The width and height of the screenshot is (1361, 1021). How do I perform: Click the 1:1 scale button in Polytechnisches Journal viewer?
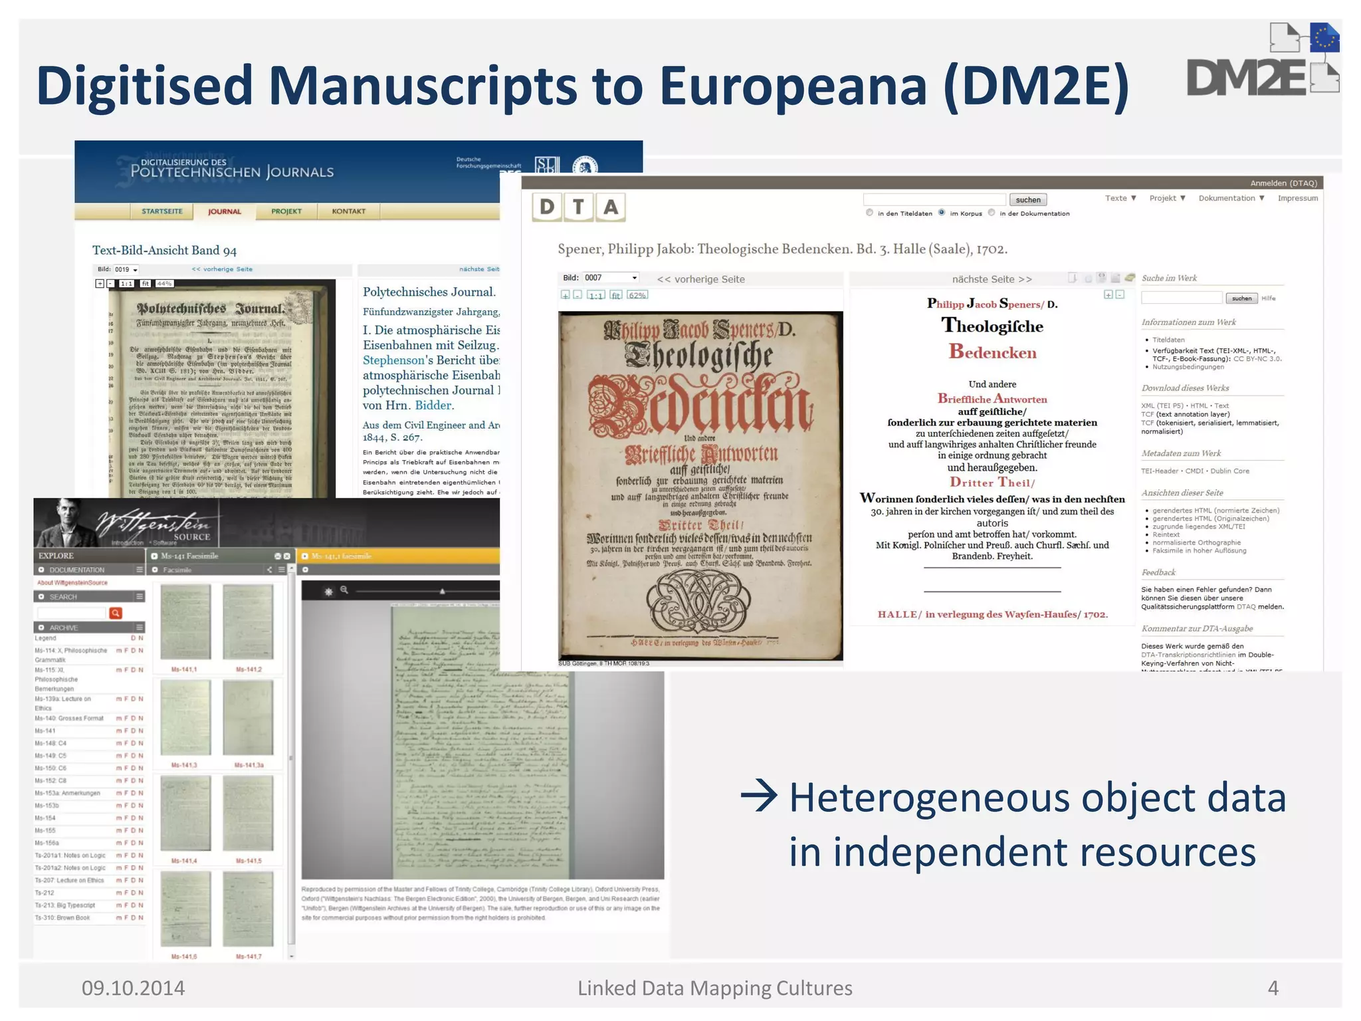click(126, 283)
